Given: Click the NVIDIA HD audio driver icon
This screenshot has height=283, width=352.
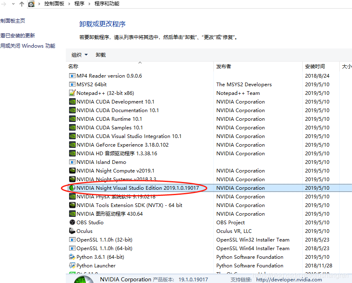Looking at the screenshot, I should tap(72, 153).
